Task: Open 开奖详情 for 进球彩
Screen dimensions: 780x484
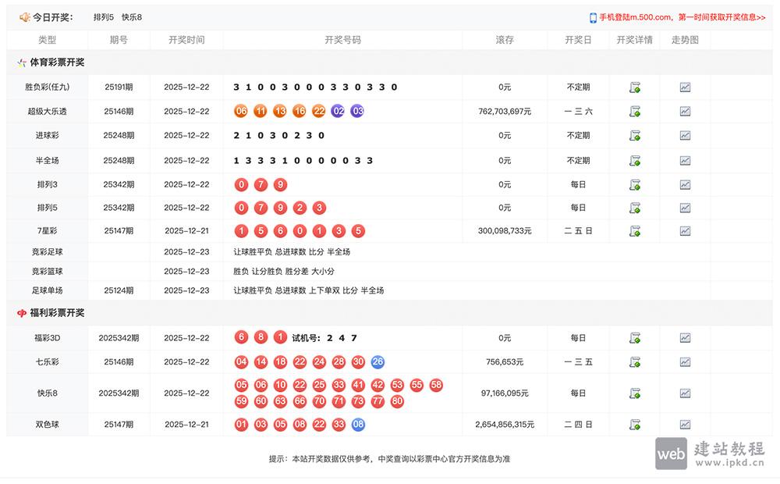Action: tap(634, 135)
